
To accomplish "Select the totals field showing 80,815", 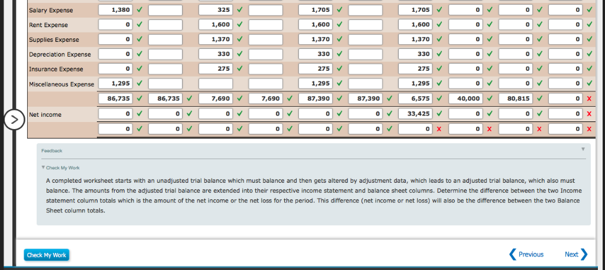I will (x=515, y=98).
